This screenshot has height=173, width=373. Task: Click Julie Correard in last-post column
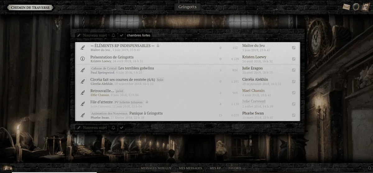coord(254,101)
